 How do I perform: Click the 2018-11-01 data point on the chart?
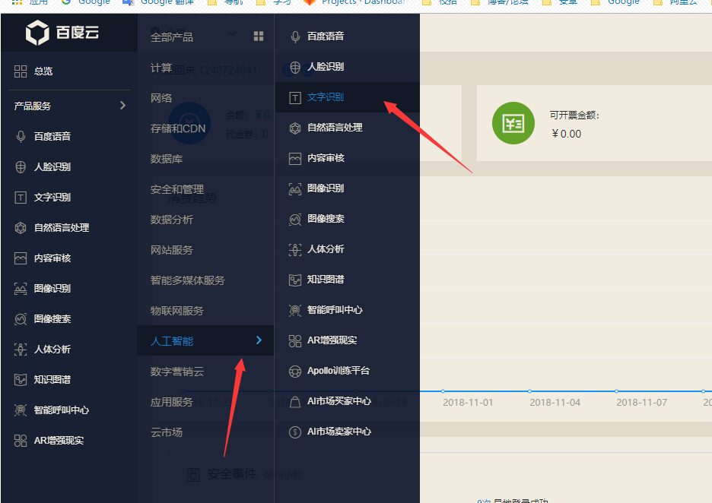click(443, 391)
